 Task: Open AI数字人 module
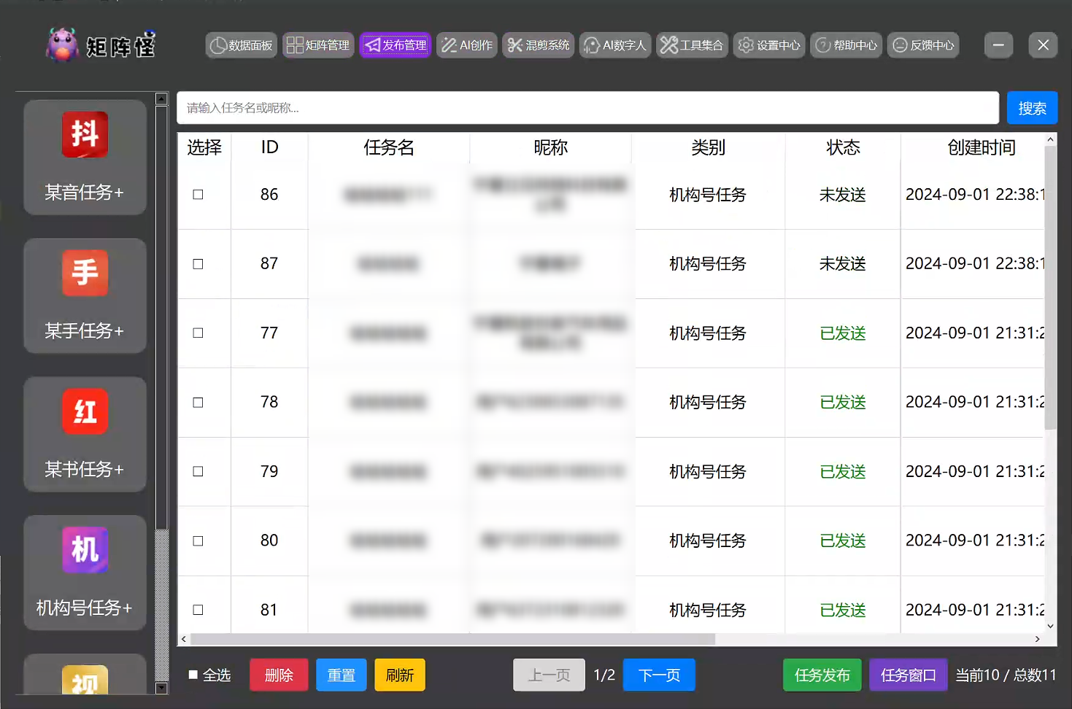[615, 45]
